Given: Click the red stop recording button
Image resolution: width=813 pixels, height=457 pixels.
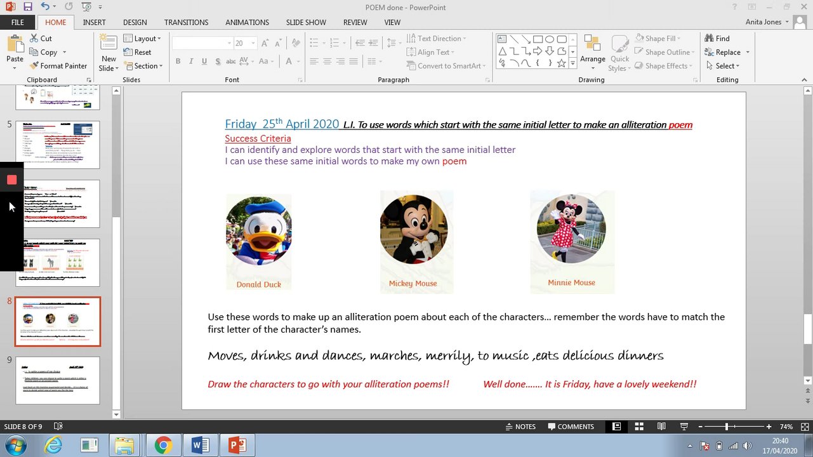Looking at the screenshot, I should pyautogui.click(x=11, y=180).
